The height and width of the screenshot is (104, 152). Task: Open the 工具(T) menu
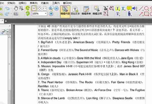click(56, 3)
